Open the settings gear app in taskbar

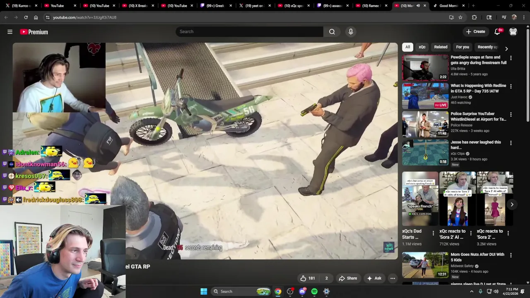click(326, 291)
